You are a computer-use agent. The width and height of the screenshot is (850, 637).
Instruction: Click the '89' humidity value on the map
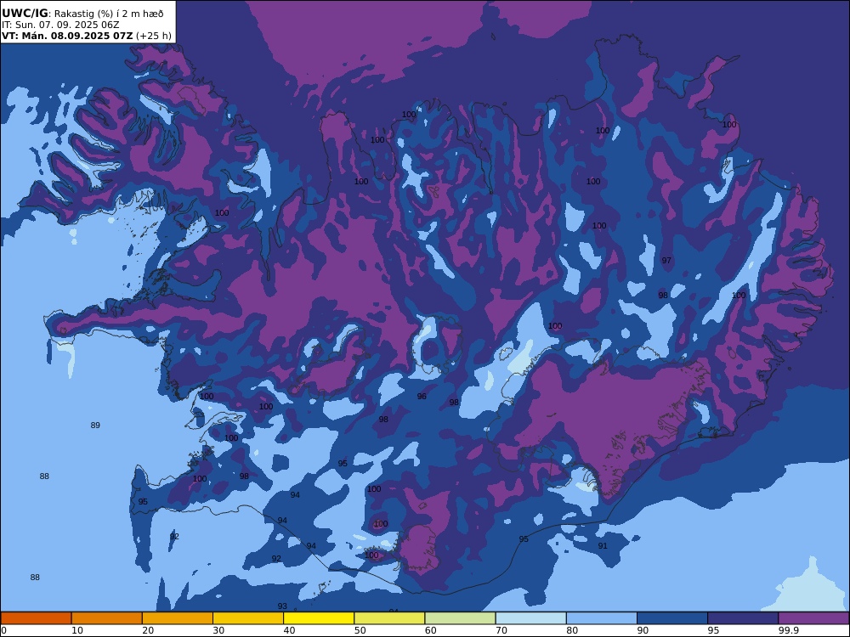pyautogui.click(x=95, y=426)
